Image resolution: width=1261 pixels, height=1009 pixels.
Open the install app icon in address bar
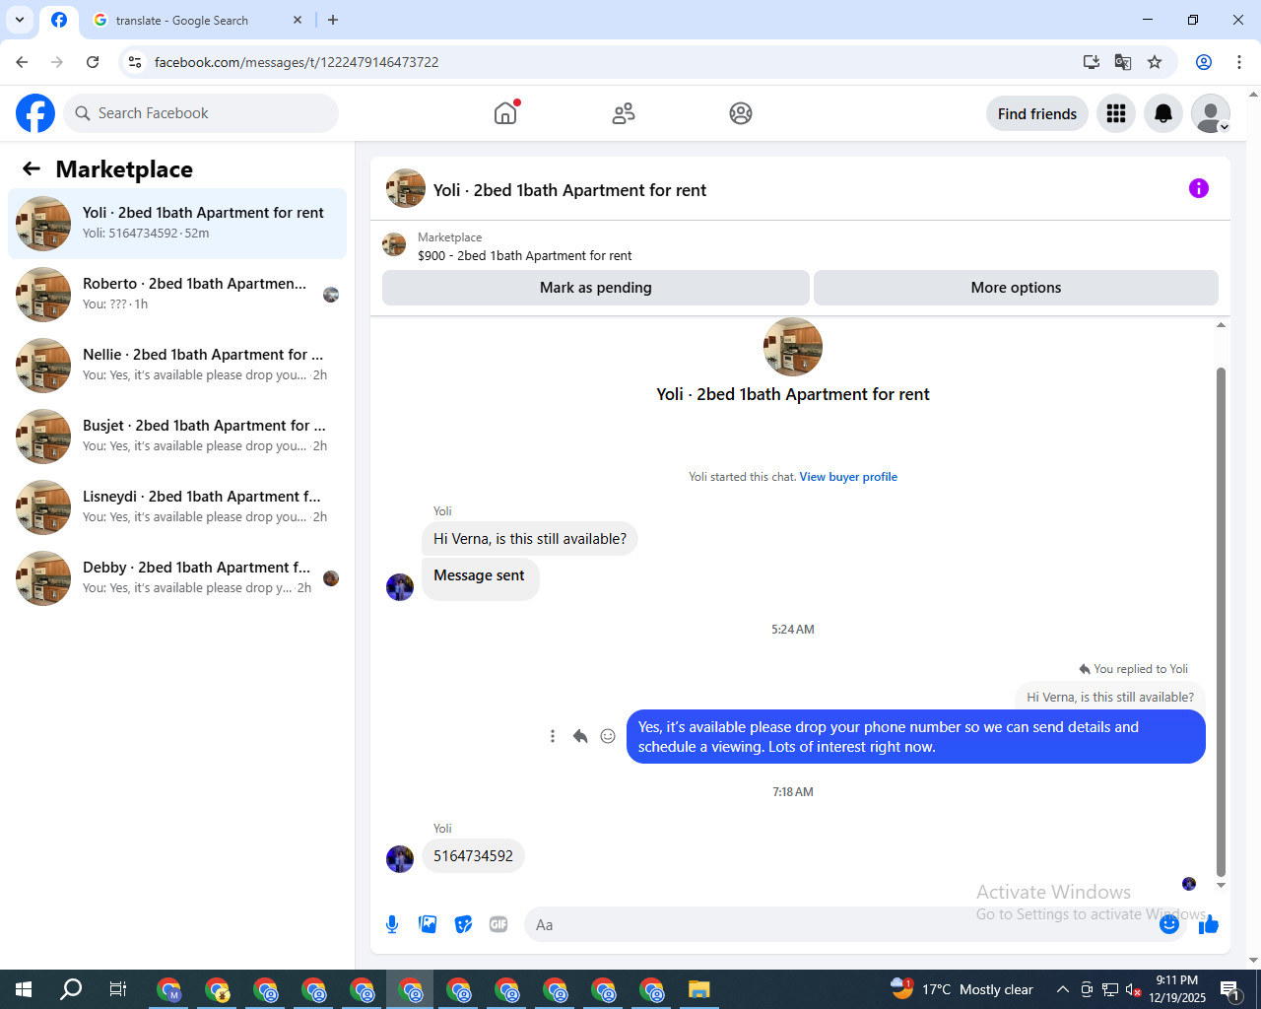click(x=1092, y=62)
